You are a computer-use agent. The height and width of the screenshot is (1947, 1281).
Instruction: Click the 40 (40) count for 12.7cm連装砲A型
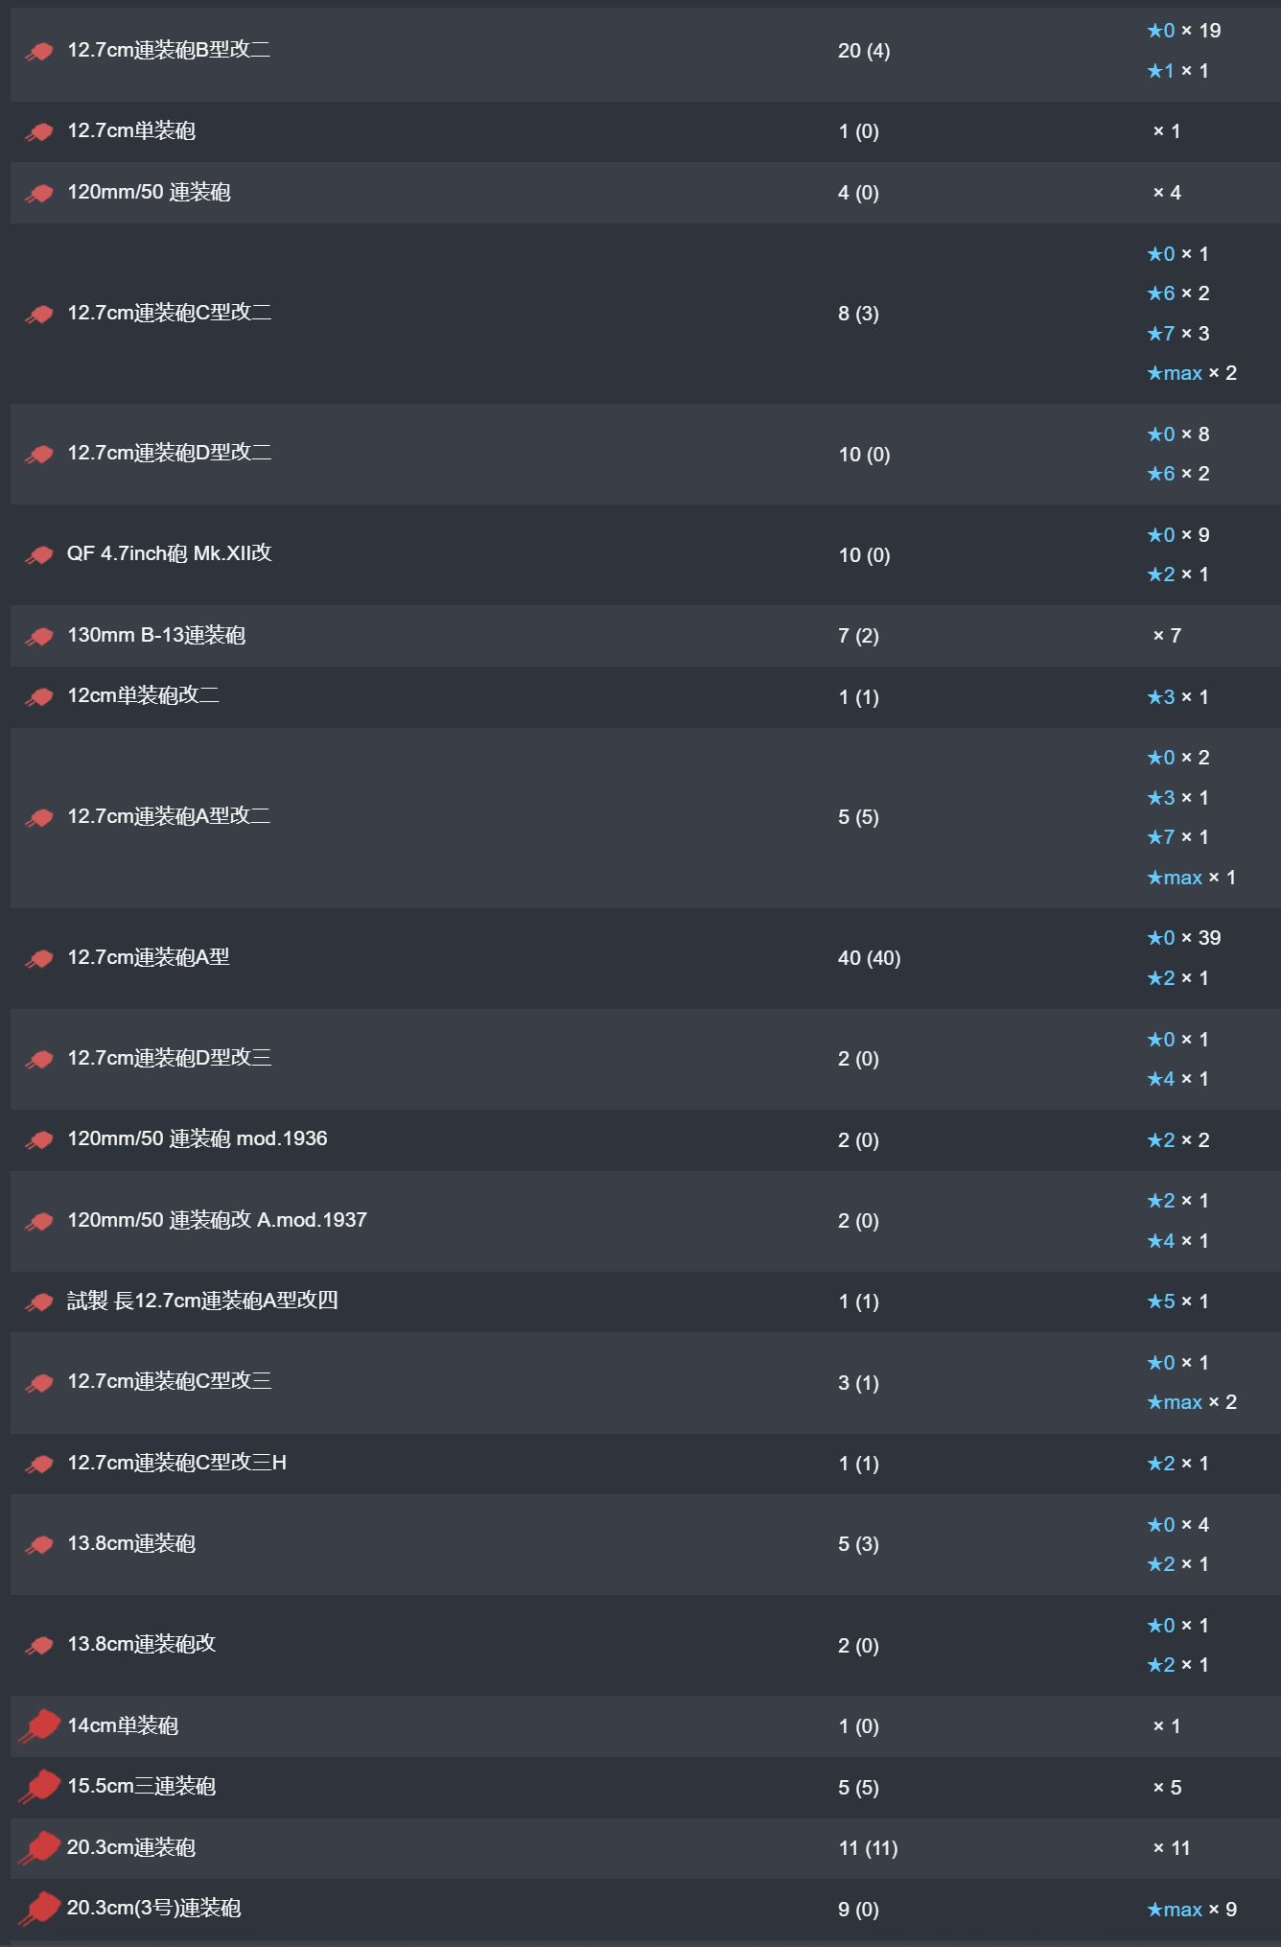[869, 958]
